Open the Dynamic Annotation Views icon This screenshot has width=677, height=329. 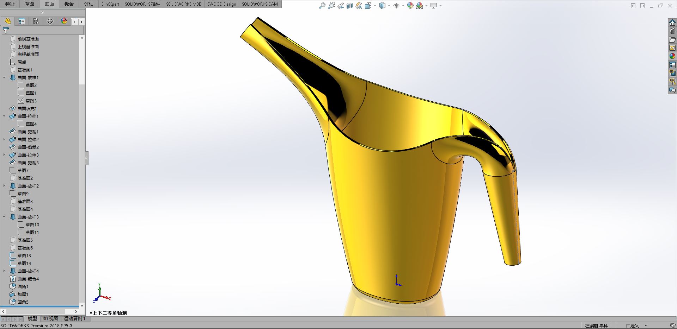359,6
